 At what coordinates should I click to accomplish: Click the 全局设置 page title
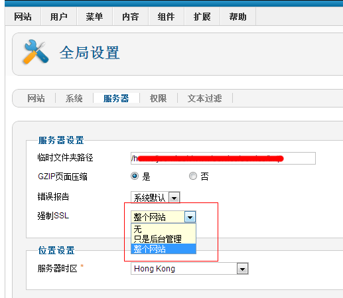click(x=90, y=52)
